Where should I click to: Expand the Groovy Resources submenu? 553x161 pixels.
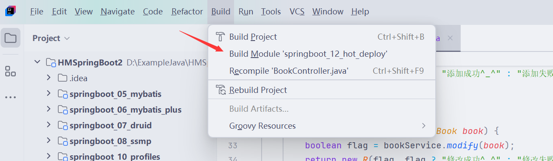point(322,126)
